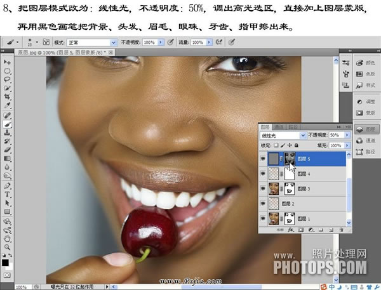The width and height of the screenshot is (381, 290).
Task: Hide layer 图层 5 eye icon
Action: pos(263,159)
